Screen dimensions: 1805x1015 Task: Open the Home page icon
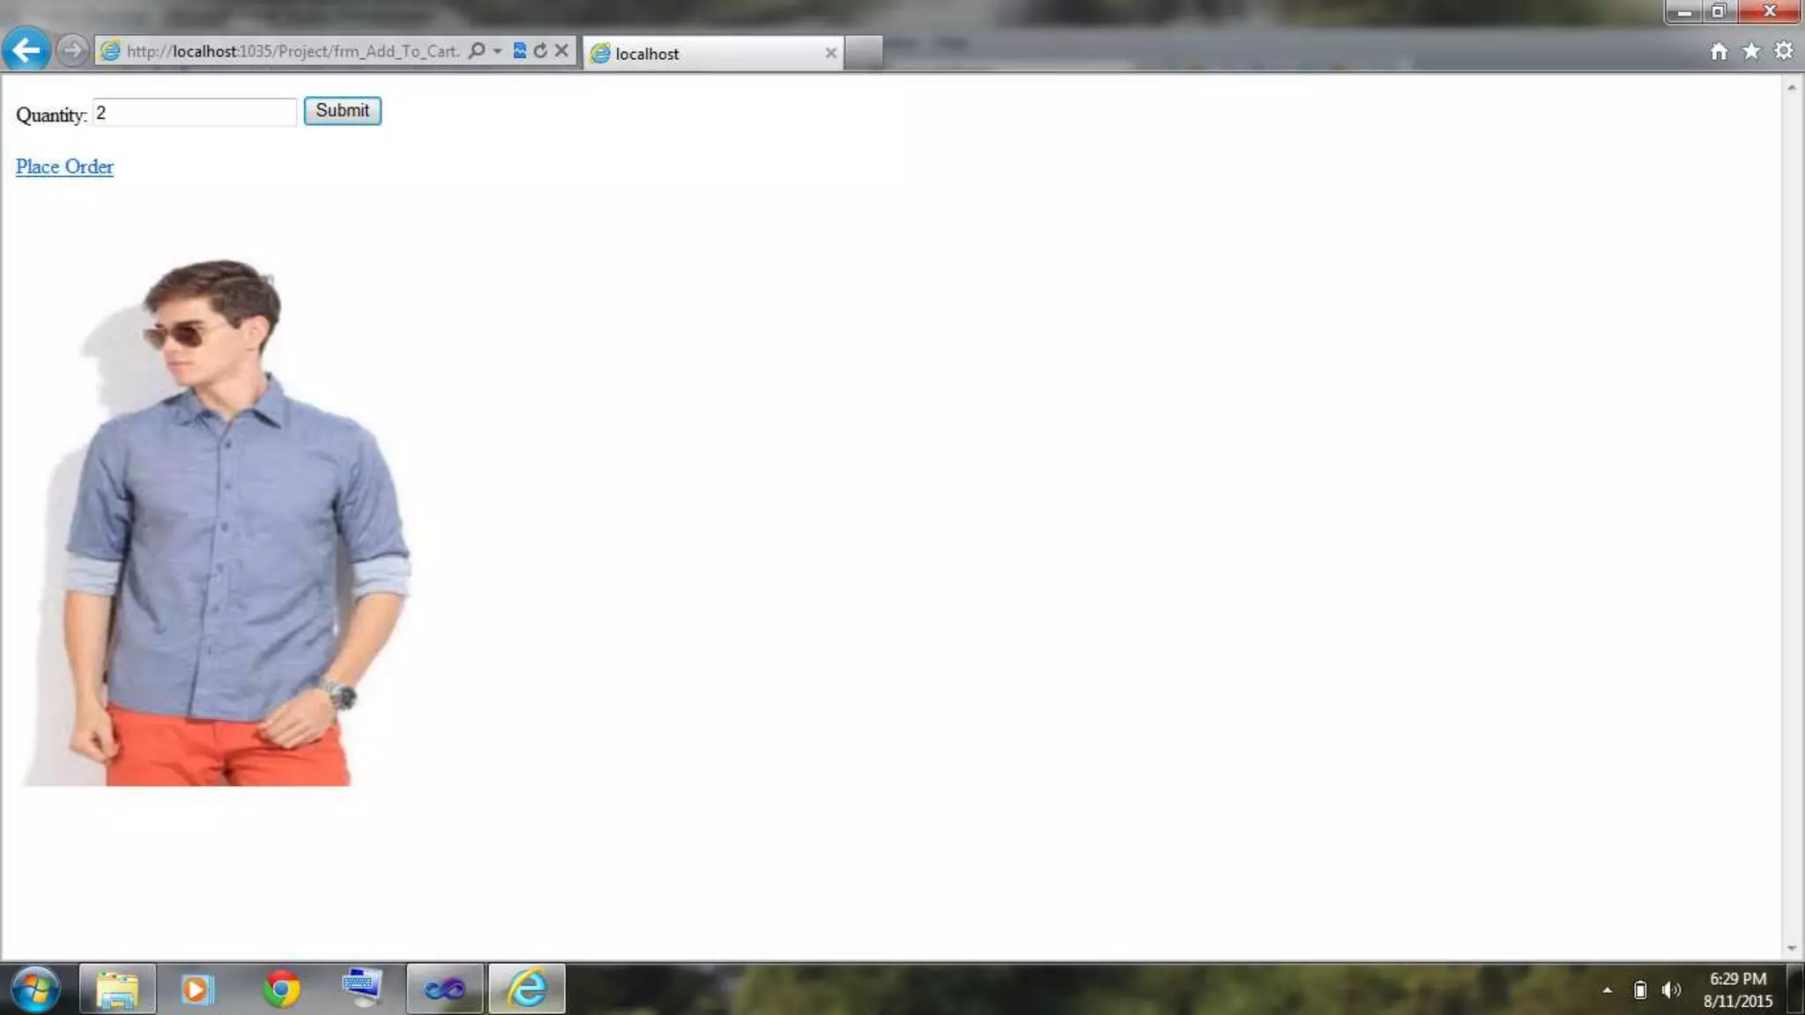click(1719, 51)
